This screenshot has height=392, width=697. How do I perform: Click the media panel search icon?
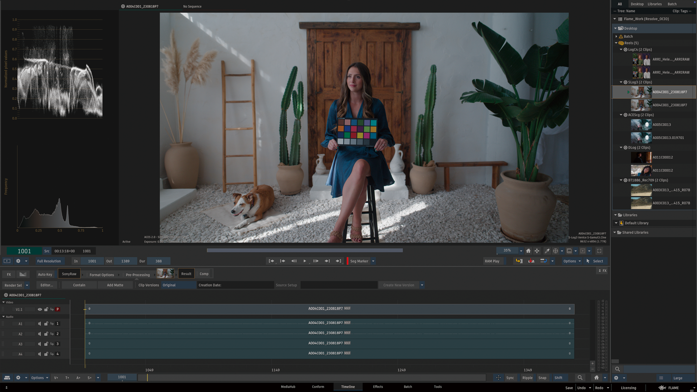617,369
